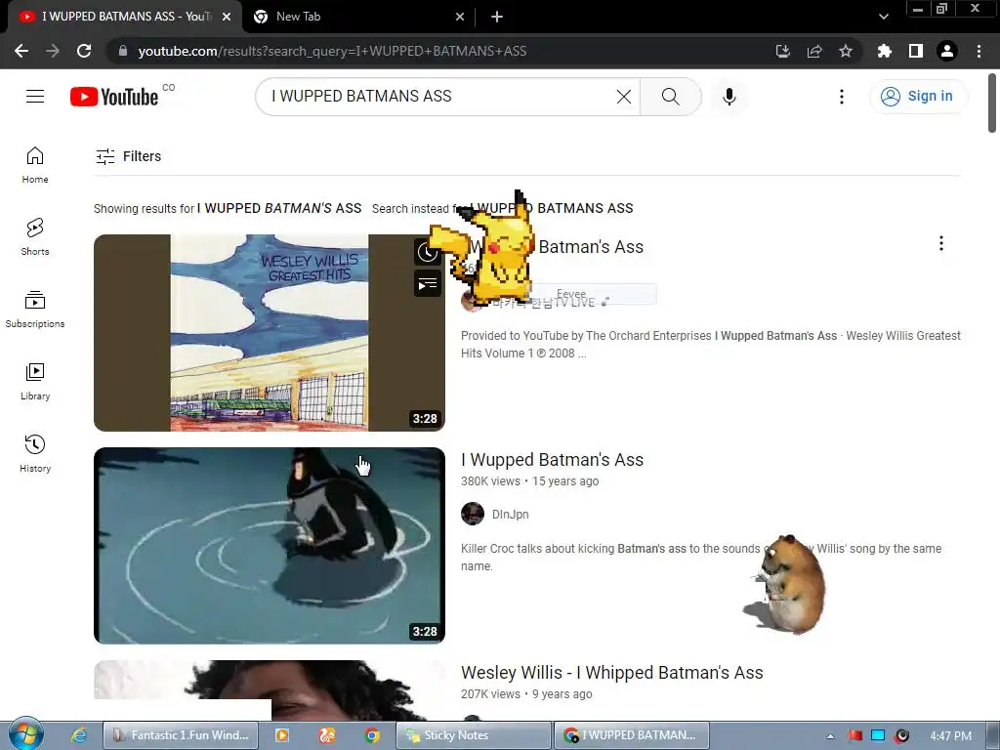
Task: Click the address bar URL
Action: [332, 51]
